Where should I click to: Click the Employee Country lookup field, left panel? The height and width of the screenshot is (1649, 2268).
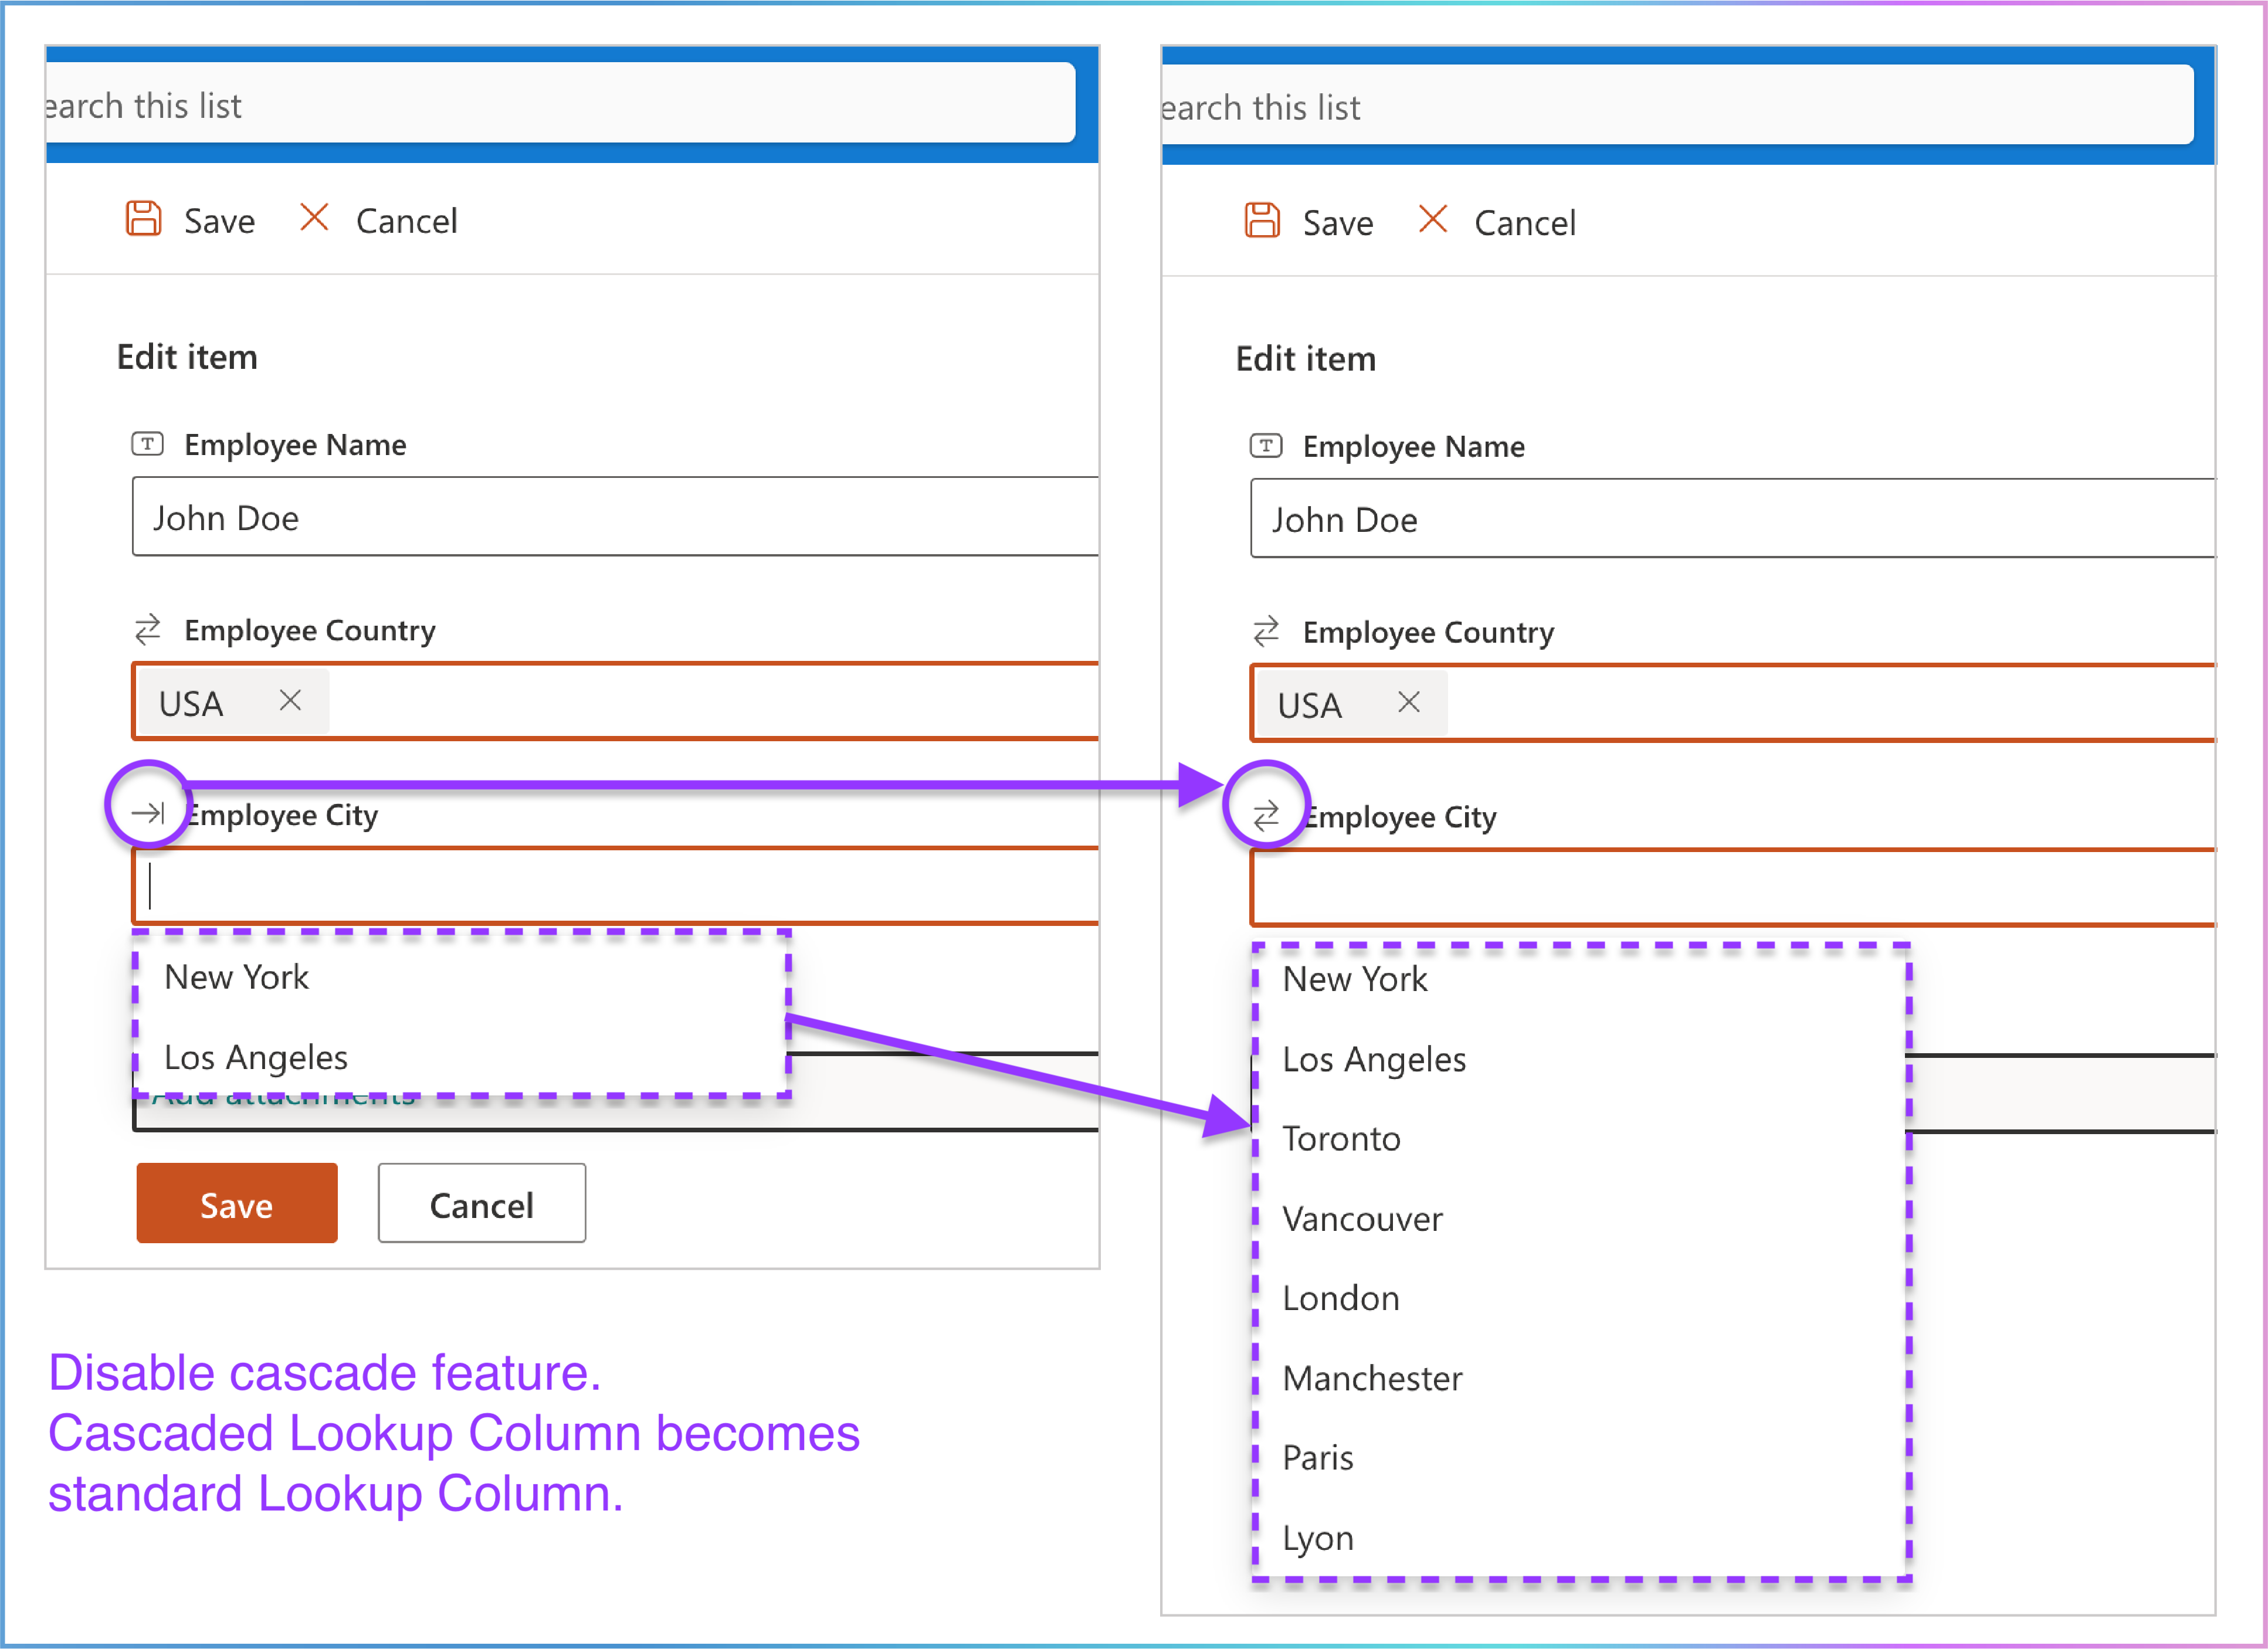[615, 701]
